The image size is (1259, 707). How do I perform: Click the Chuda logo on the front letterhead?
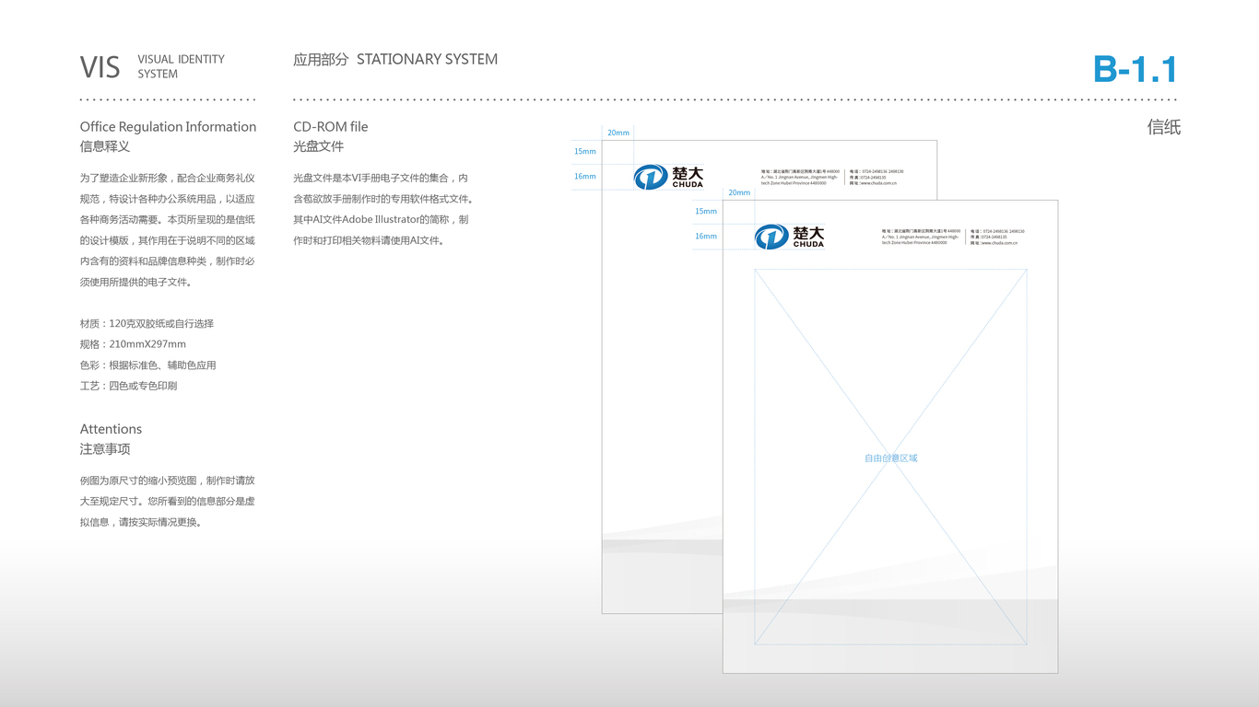point(790,237)
